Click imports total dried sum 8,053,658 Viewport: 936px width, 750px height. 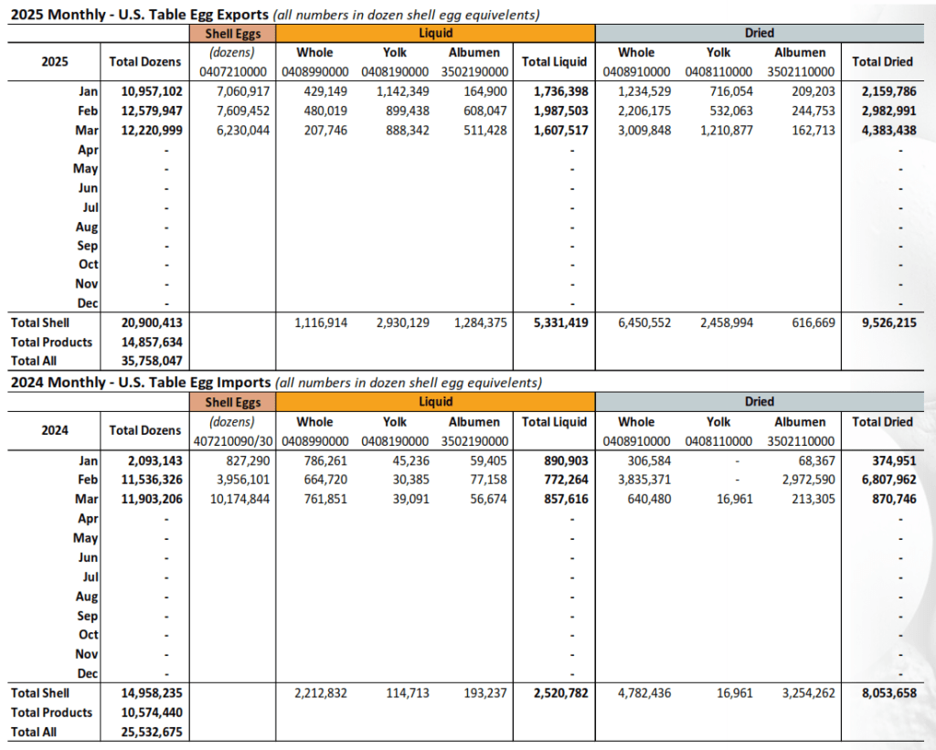click(888, 693)
